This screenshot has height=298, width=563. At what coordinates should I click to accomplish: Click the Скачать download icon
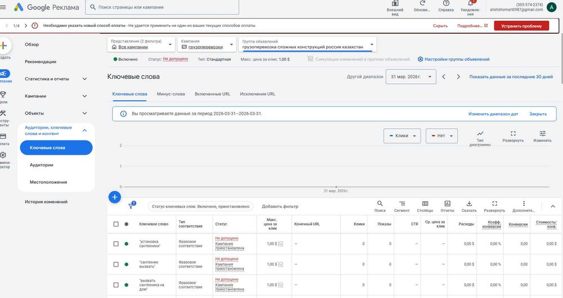[469, 204]
